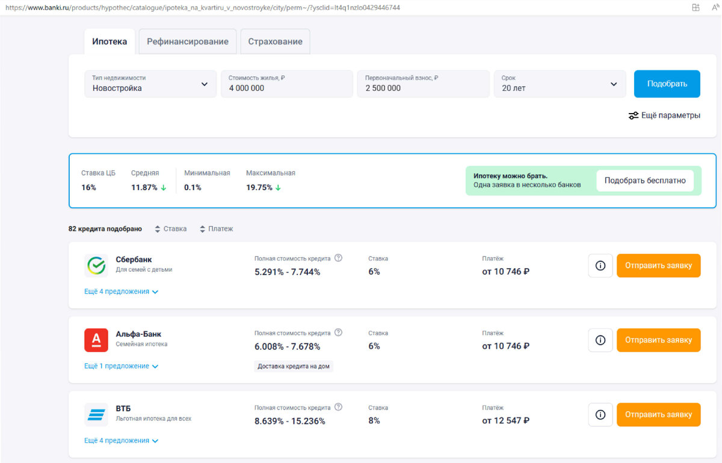Click the question mark near ВТБ's «Полная стоимость кредита»
This screenshot has height=463, width=722.
(x=338, y=406)
